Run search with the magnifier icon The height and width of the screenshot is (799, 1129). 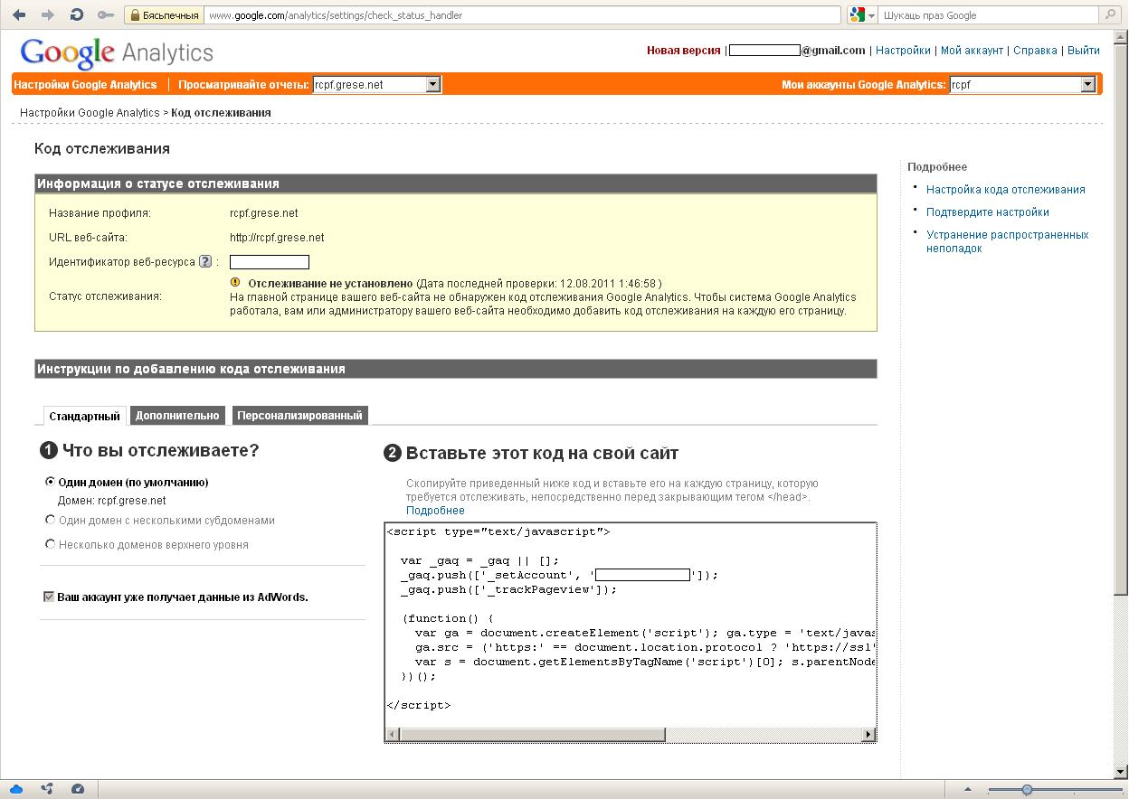tap(1110, 15)
